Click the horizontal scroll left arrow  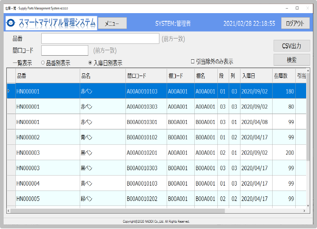coord(9,211)
